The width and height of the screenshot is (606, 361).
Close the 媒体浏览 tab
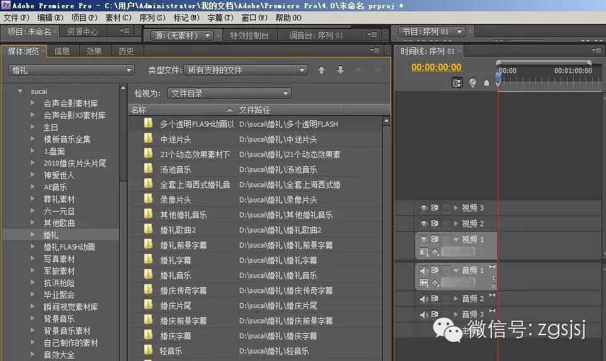click(43, 50)
